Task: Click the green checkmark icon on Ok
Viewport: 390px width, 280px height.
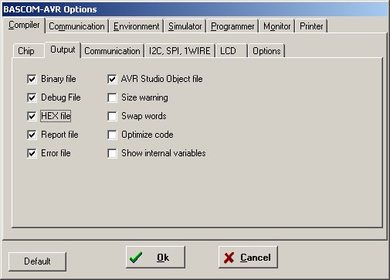Action: click(136, 258)
